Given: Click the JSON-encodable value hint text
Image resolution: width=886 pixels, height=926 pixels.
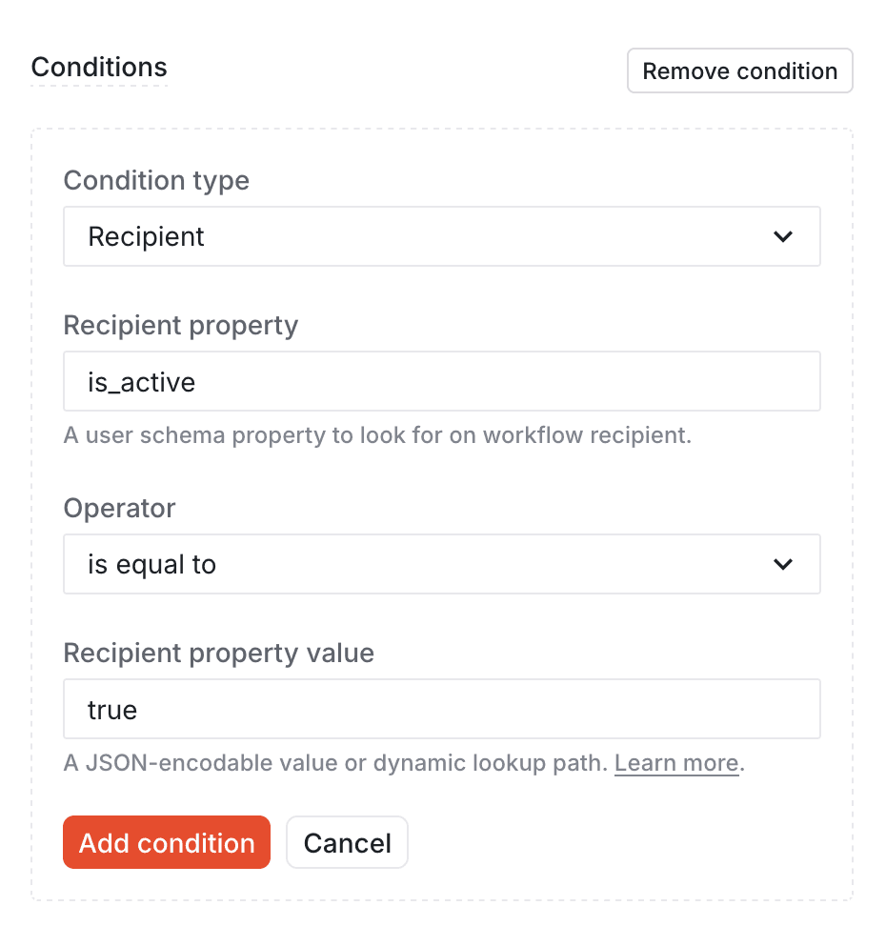Looking at the screenshot, I should tap(333, 762).
